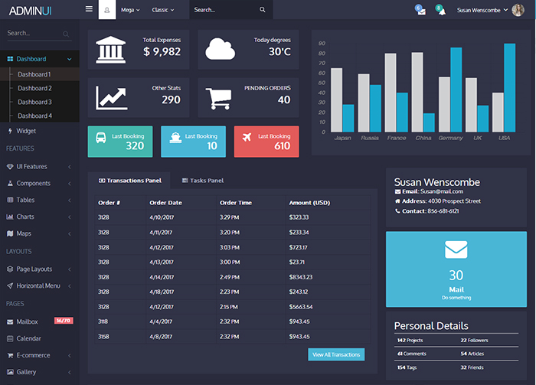Viewport: 536px width, 385px height.
Task: Click the airplane icon on red booking card
Action: (247, 137)
